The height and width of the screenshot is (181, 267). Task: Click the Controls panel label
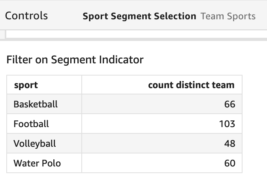click(x=26, y=16)
